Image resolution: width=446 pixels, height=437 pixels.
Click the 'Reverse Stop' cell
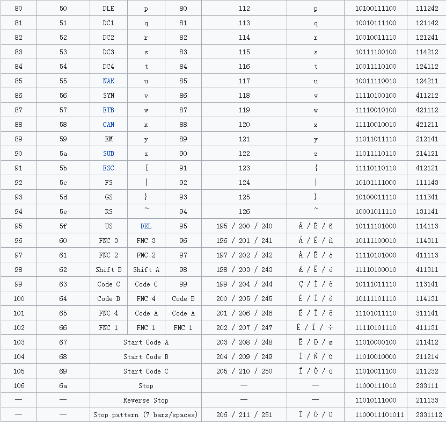pyautogui.click(x=145, y=400)
